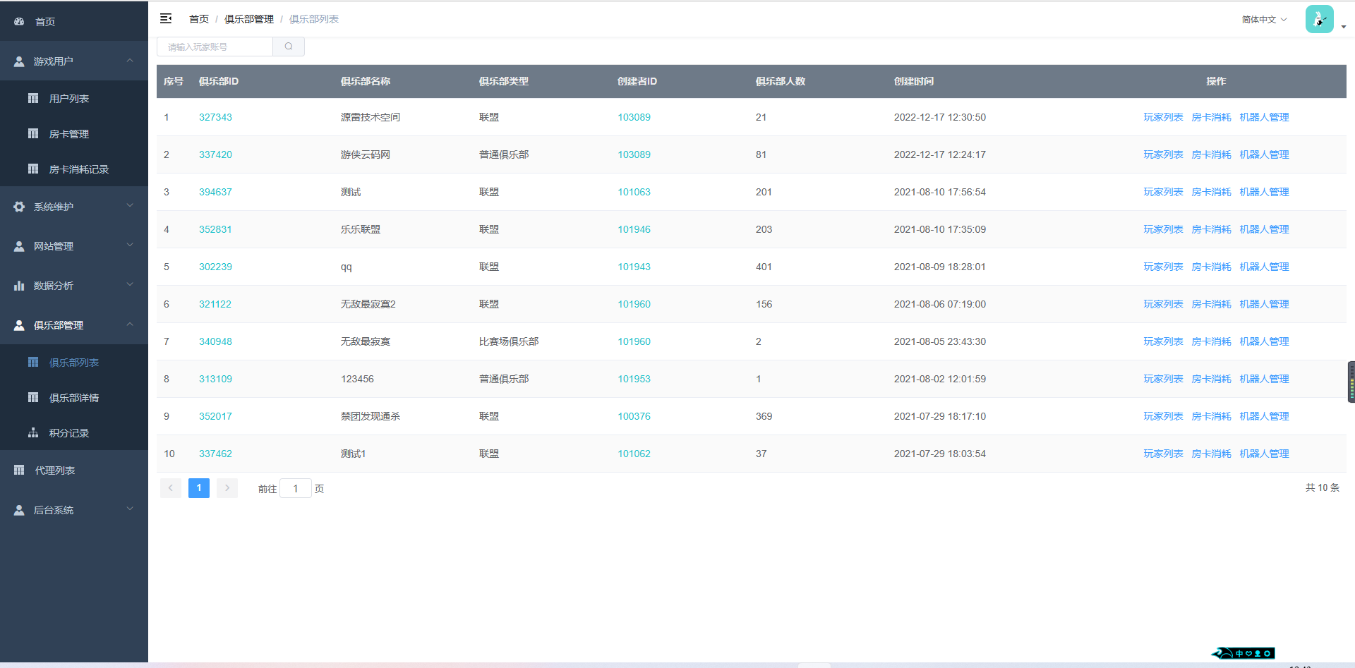Open 房卡消耗记录 menu item
This screenshot has width=1355, height=668.
74,169
